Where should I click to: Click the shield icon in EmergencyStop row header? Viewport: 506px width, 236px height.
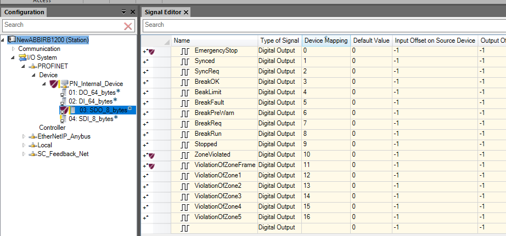tap(151, 51)
